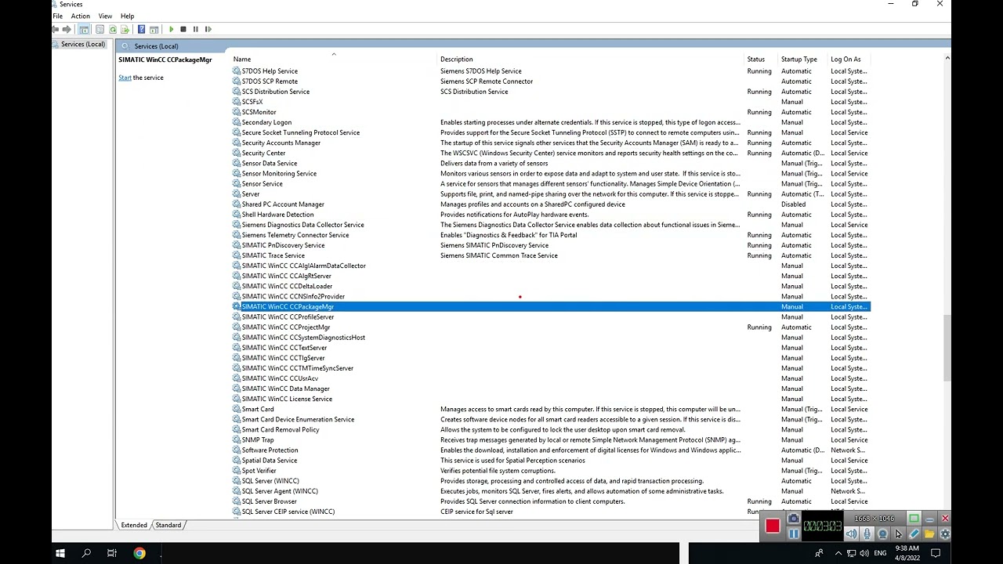Toggle the Show/Hide Action Pane toolbar icon

click(154, 29)
